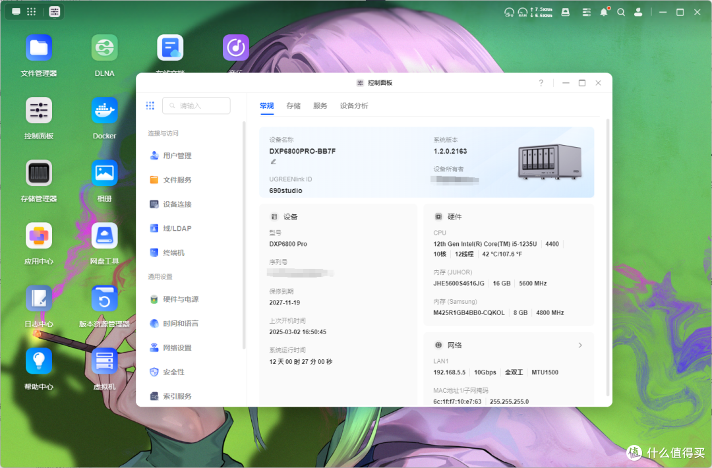This screenshot has width=712, height=468.
Task: Open the user account icon in top bar
Action: [638, 13]
